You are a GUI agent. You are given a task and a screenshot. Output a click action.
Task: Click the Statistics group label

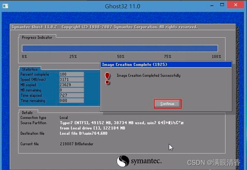click(x=30, y=69)
